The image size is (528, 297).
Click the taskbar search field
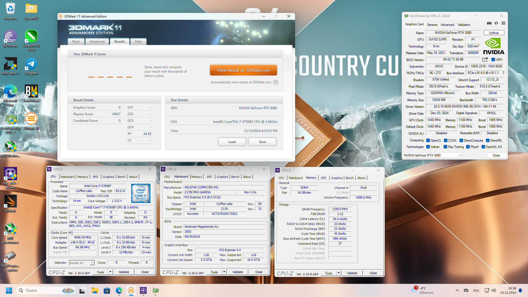tap(46, 290)
